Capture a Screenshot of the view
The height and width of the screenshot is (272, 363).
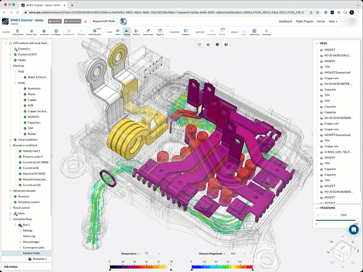tap(211, 32)
